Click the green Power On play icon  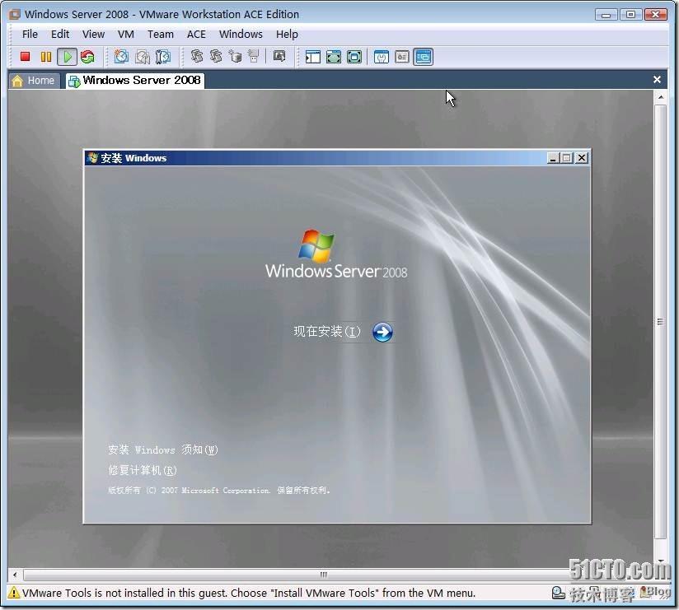pyautogui.click(x=67, y=57)
